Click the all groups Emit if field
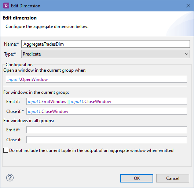Screen dimensions: 194x188 point(106,130)
